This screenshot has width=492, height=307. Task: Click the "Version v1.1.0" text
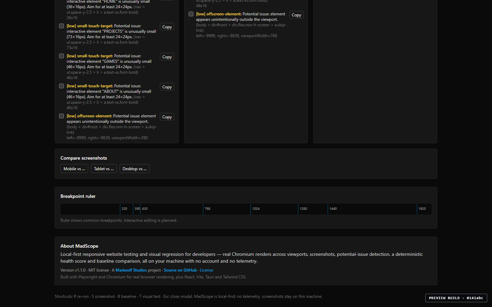point(73,270)
